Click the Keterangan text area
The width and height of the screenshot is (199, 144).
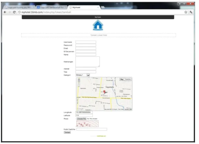click(87, 62)
